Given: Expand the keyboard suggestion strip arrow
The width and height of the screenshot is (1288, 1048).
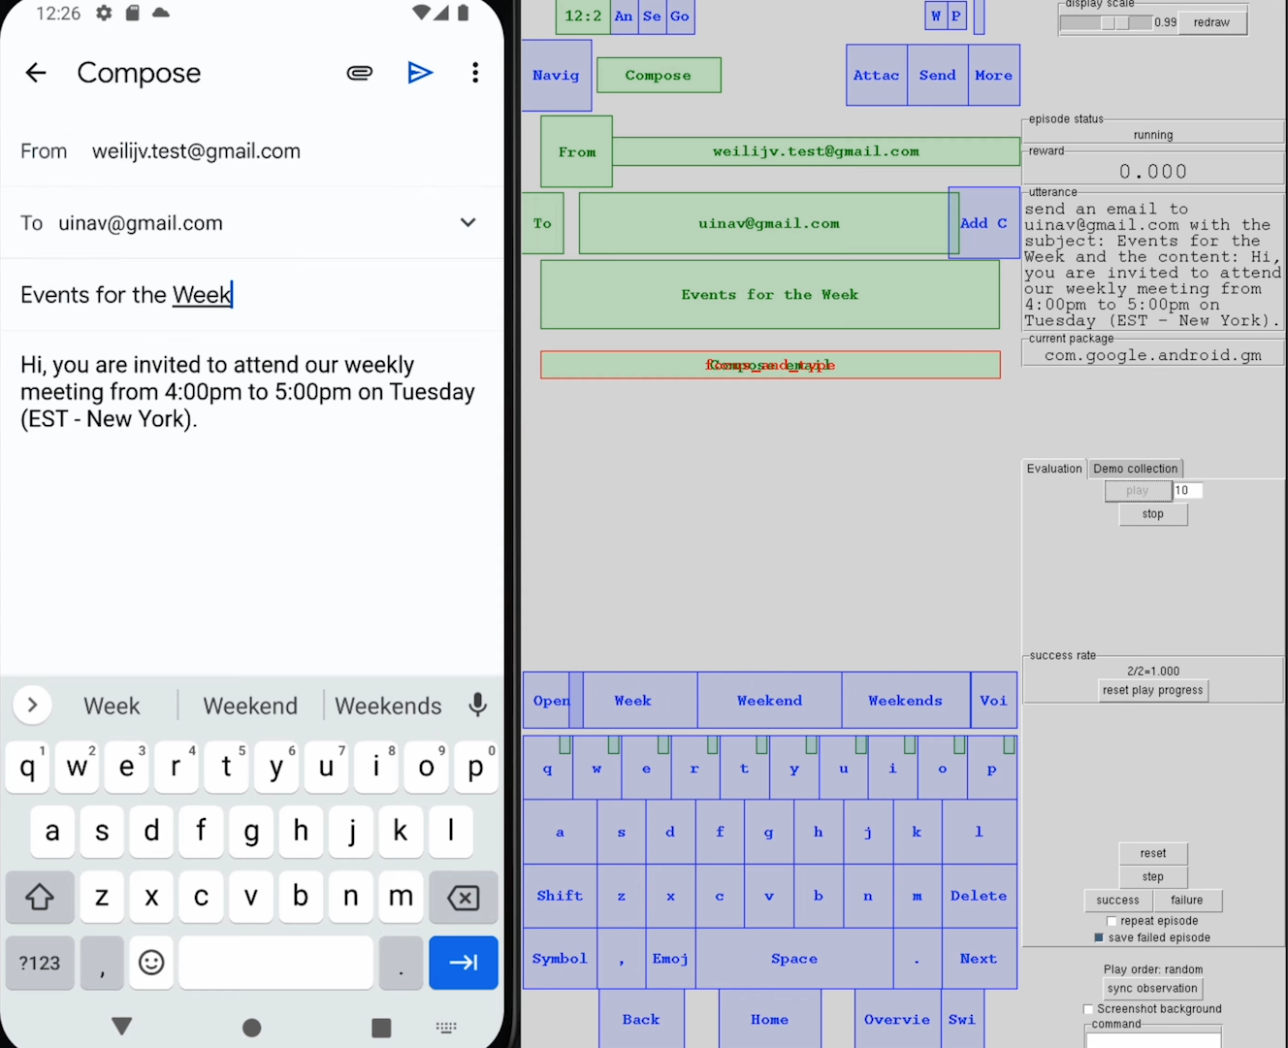Looking at the screenshot, I should pyautogui.click(x=32, y=705).
